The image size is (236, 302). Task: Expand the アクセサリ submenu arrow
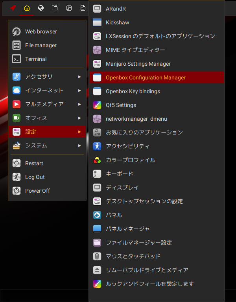(79, 77)
